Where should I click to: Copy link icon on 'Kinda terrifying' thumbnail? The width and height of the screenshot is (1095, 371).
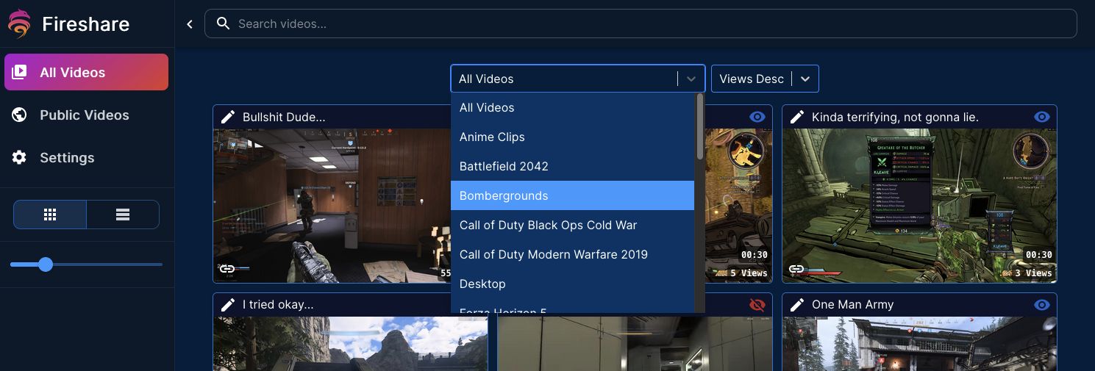click(796, 270)
